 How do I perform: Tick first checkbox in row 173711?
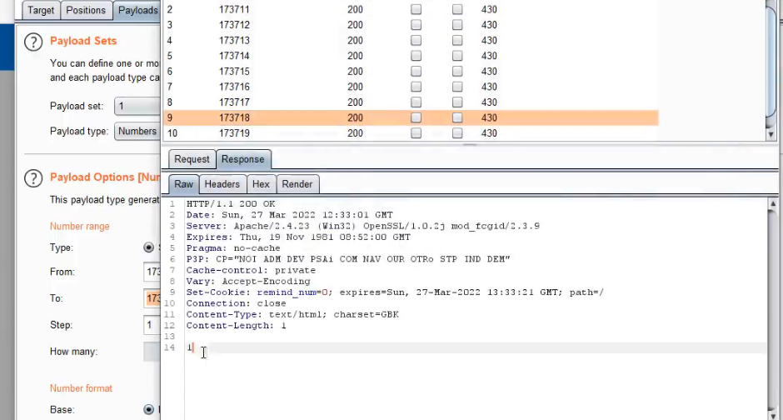pyautogui.click(x=416, y=9)
